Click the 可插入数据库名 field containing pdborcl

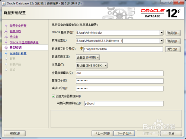point(124,103)
